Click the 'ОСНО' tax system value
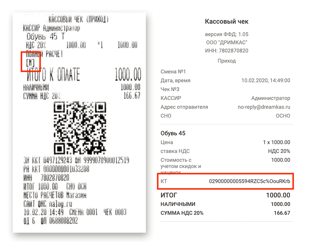 pos(283,116)
